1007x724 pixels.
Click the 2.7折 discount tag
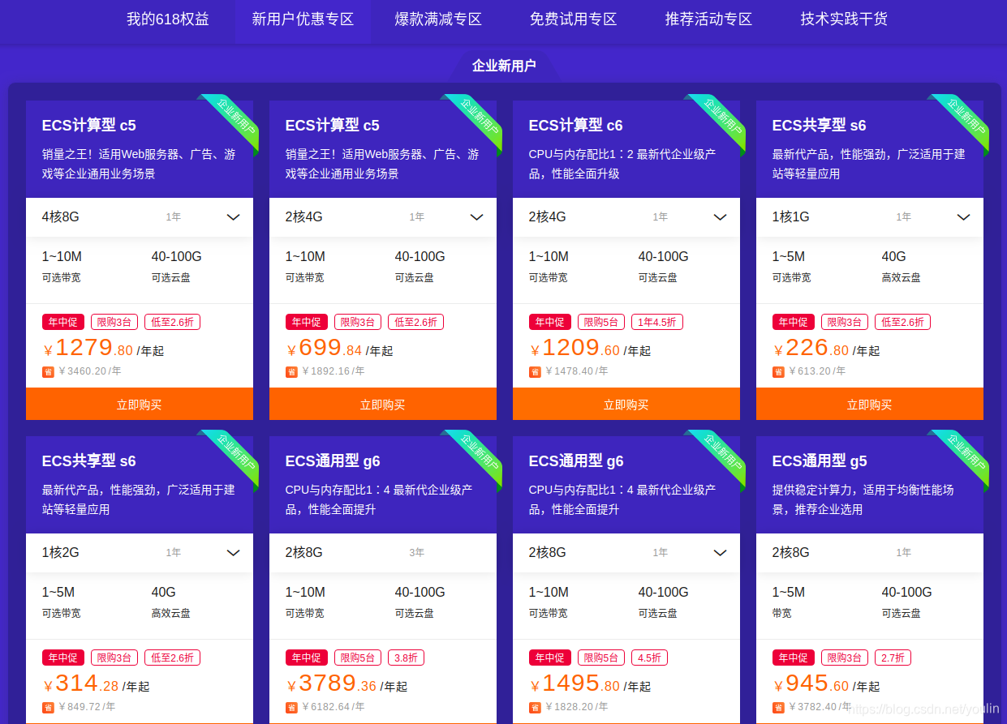point(893,658)
